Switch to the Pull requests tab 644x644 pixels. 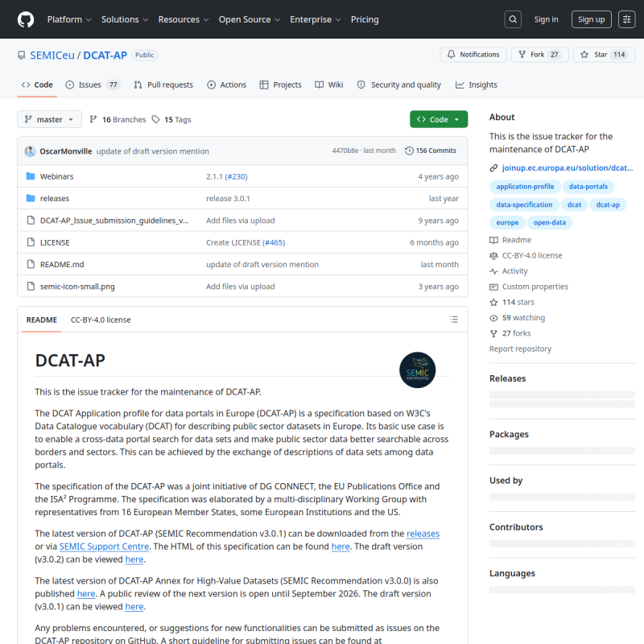[163, 85]
